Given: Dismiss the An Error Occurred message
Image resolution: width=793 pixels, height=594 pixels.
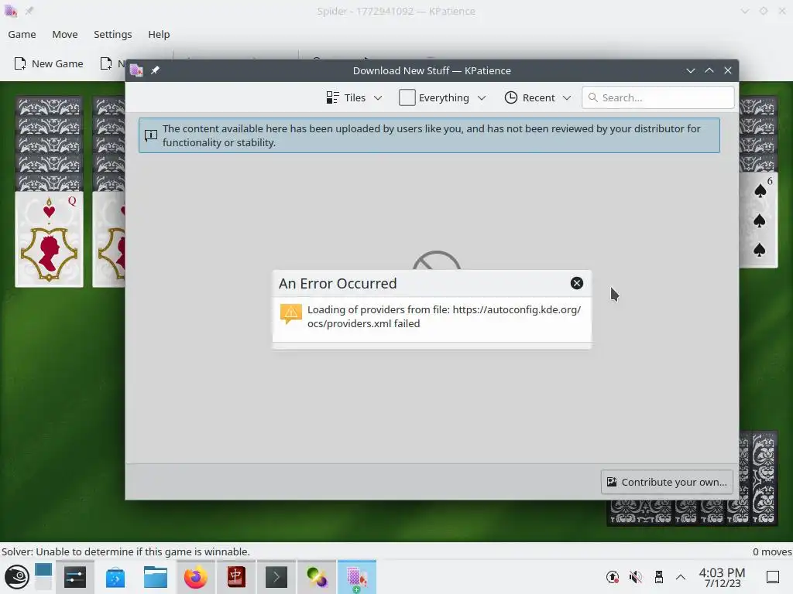Looking at the screenshot, I should (576, 283).
